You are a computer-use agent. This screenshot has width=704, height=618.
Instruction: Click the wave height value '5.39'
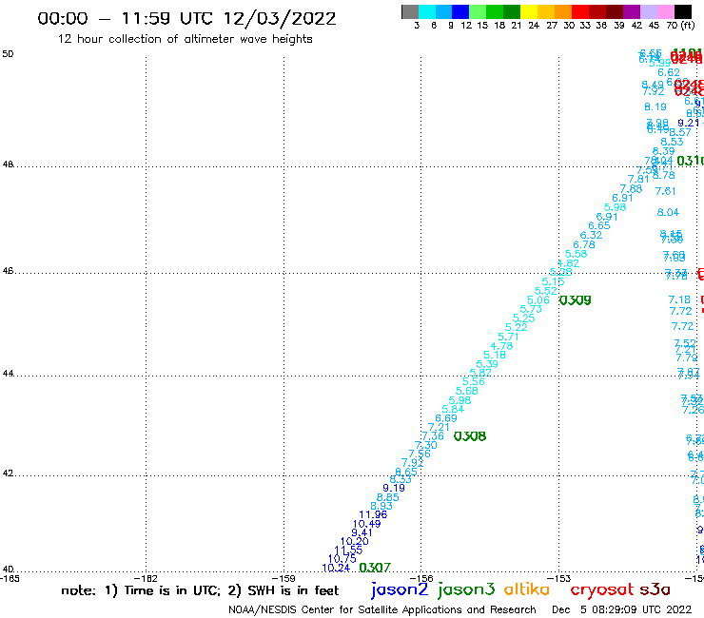(487, 364)
